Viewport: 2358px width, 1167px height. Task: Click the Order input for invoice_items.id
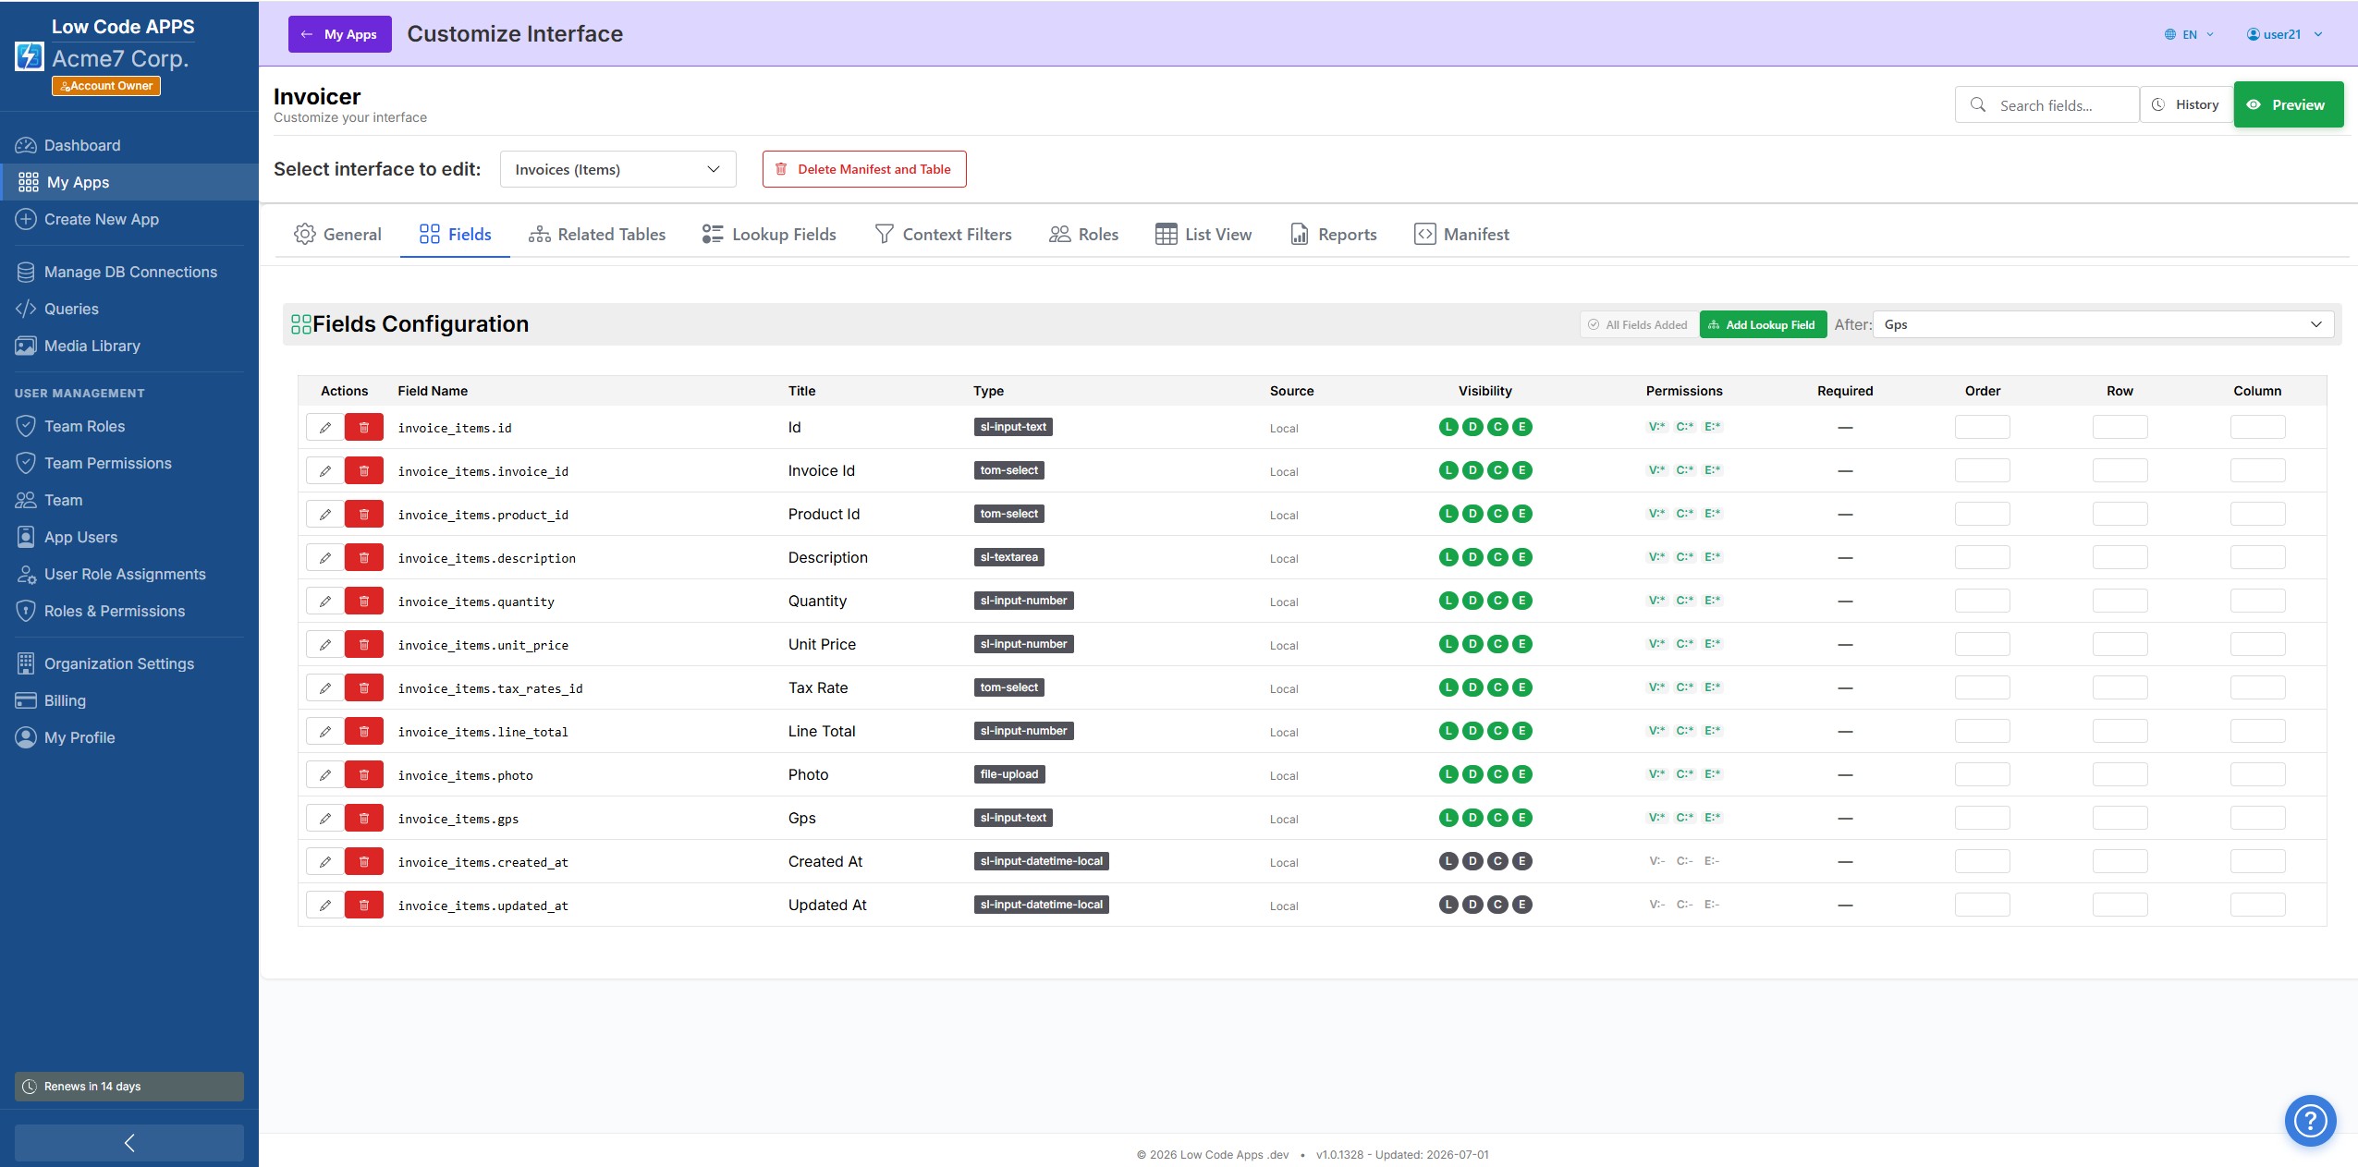pyautogui.click(x=1982, y=427)
